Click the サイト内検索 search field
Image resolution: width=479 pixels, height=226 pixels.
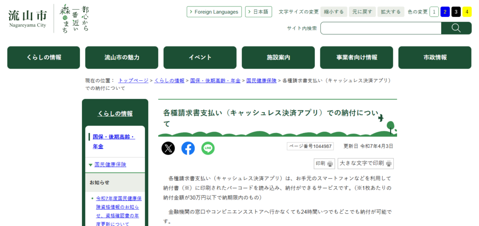380,28
